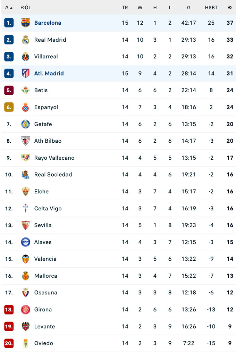The height and width of the screenshot is (352, 236).
Task: Click the Villarreal yellow crest icon
Action: coord(26,57)
